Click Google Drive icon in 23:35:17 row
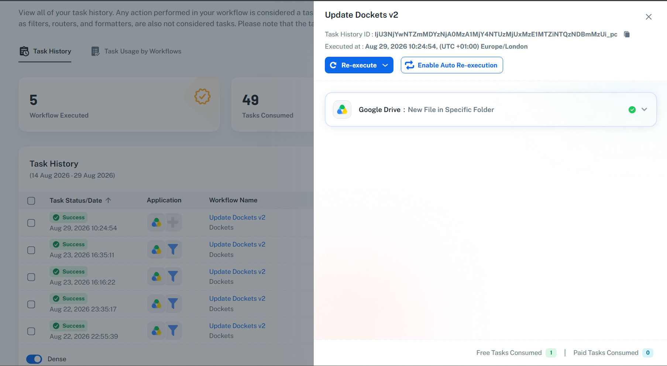This screenshot has width=667, height=366. [x=157, y=304]
